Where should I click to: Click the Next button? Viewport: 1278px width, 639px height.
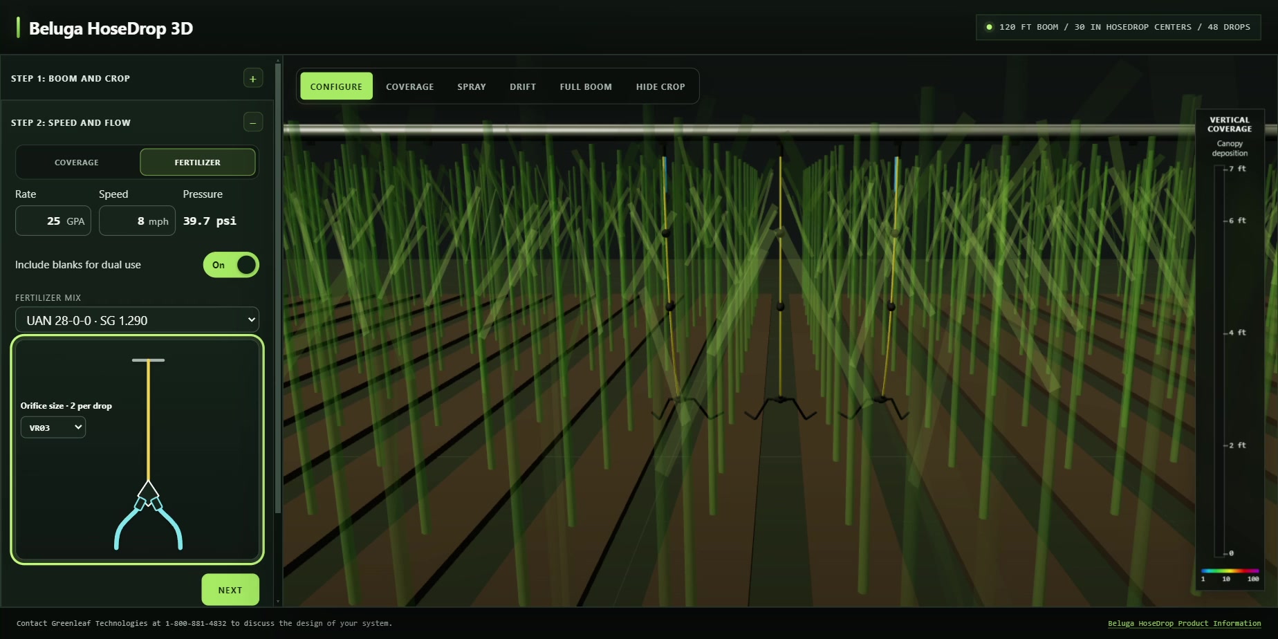tap(230, 590)
